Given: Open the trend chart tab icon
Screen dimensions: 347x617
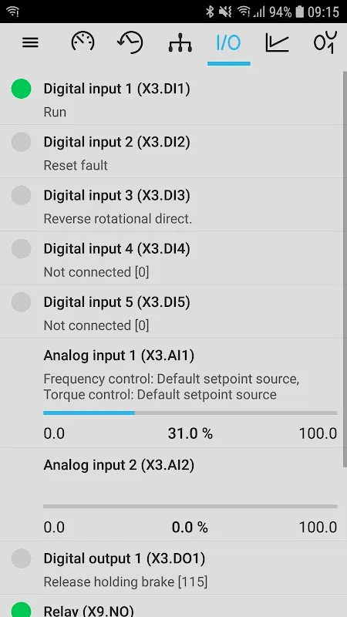Looking at the screenshot, I should tap(278, 42).
